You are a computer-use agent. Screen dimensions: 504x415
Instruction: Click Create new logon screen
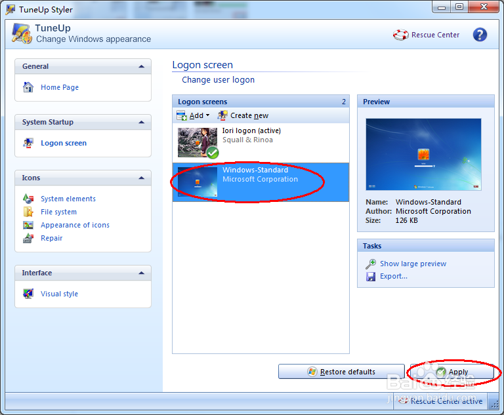click(x=243, y=115)
